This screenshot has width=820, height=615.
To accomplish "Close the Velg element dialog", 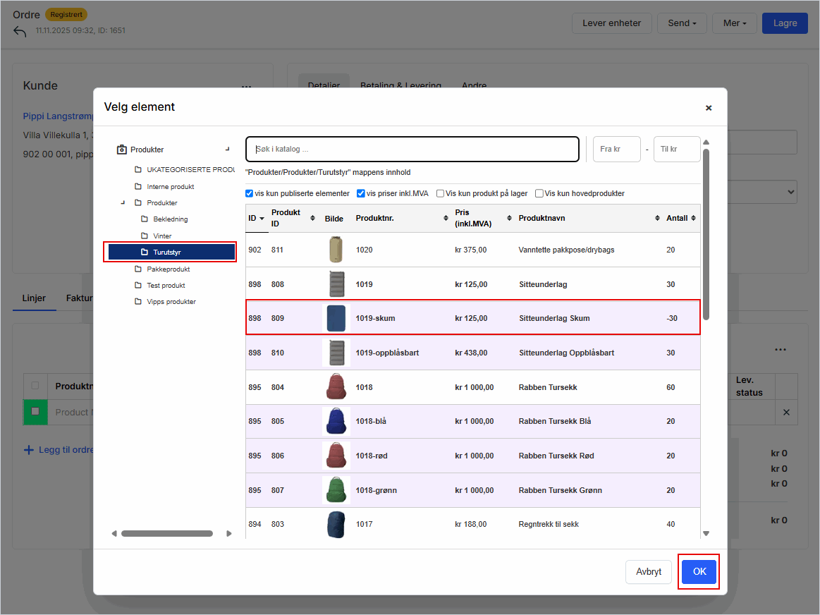I will pyautogui.click(x=708, y=108).
